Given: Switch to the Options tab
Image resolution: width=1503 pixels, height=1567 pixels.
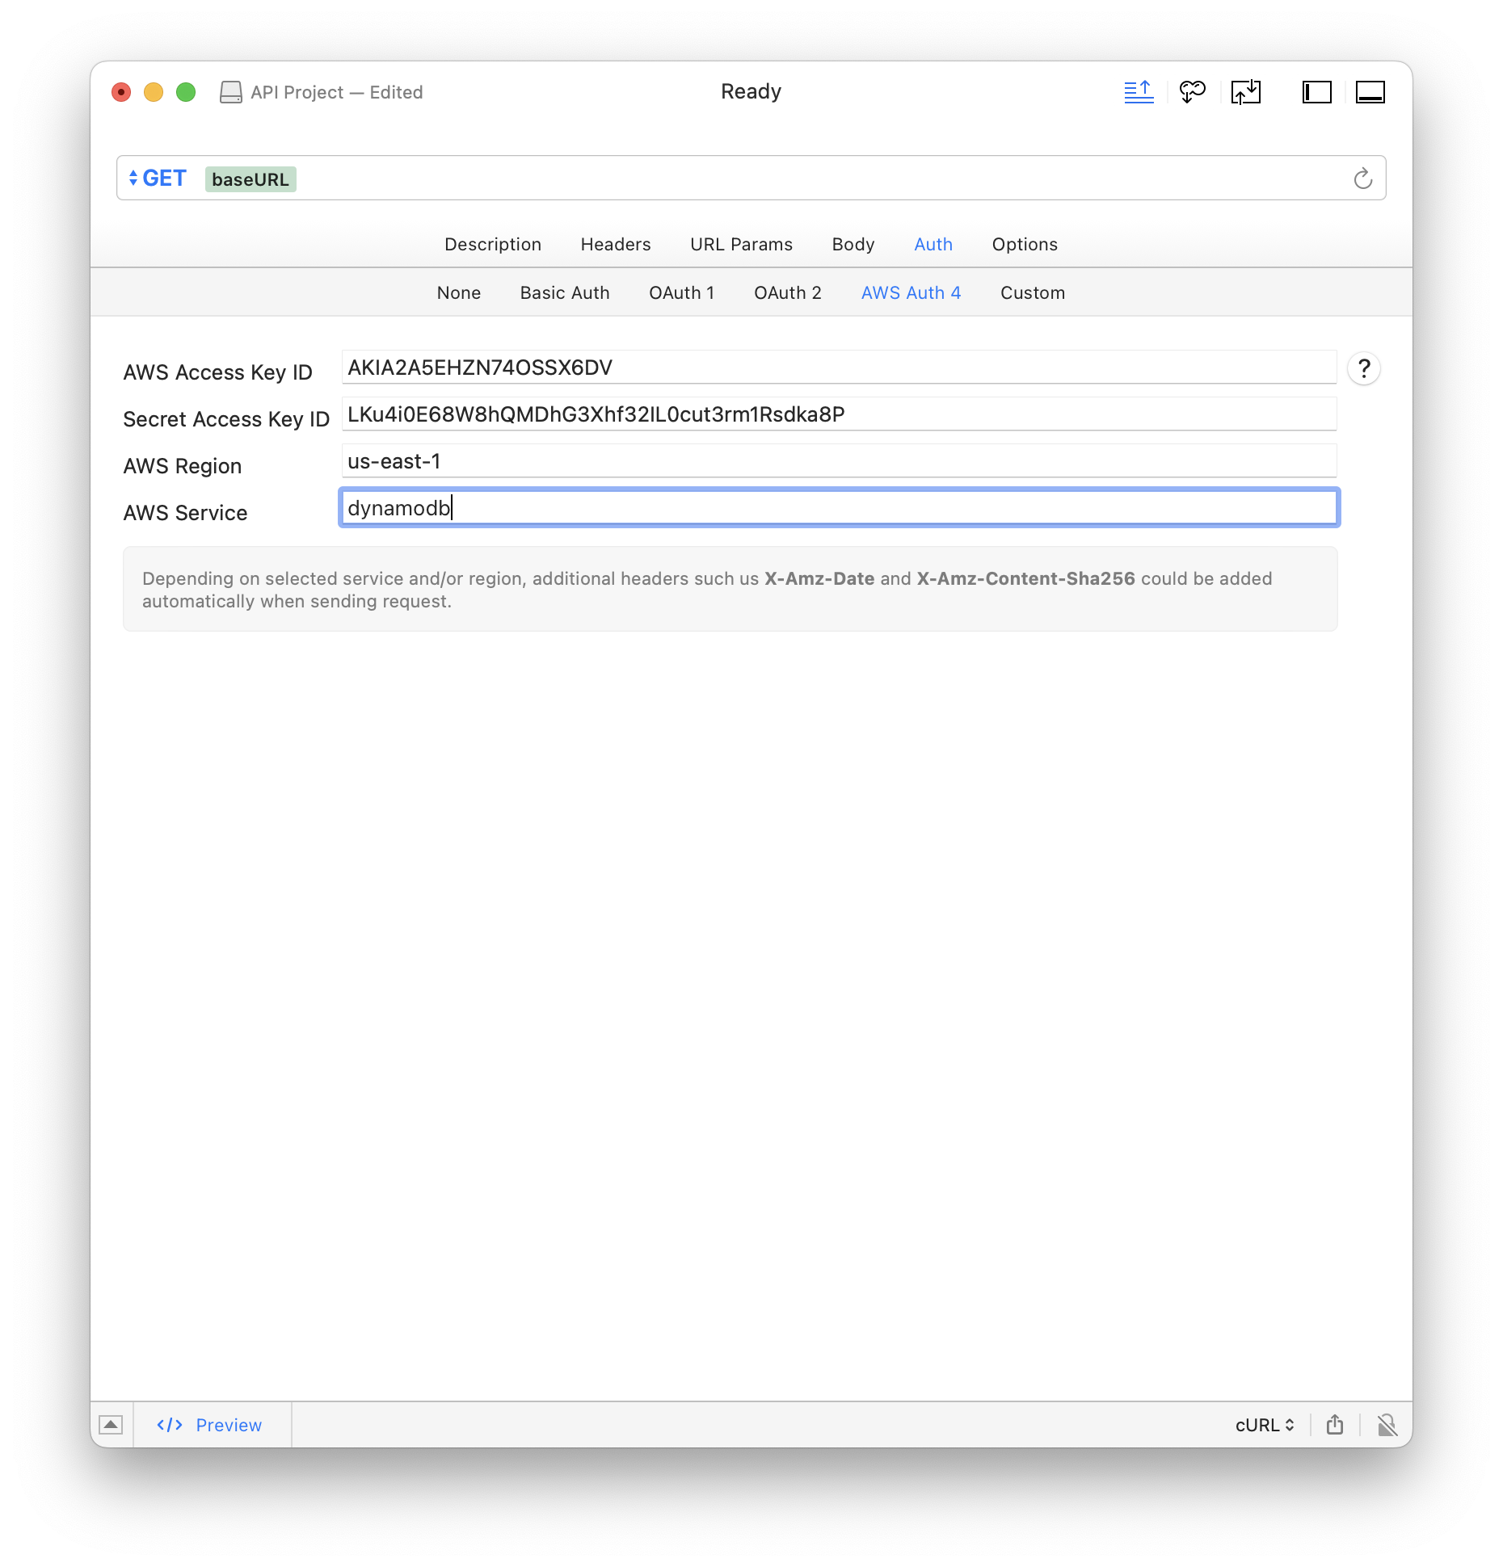Looking at the screenshot, I should (1025, 244).
